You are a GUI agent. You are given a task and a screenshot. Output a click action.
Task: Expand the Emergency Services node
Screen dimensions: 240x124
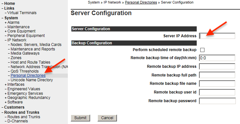point(6,93)
